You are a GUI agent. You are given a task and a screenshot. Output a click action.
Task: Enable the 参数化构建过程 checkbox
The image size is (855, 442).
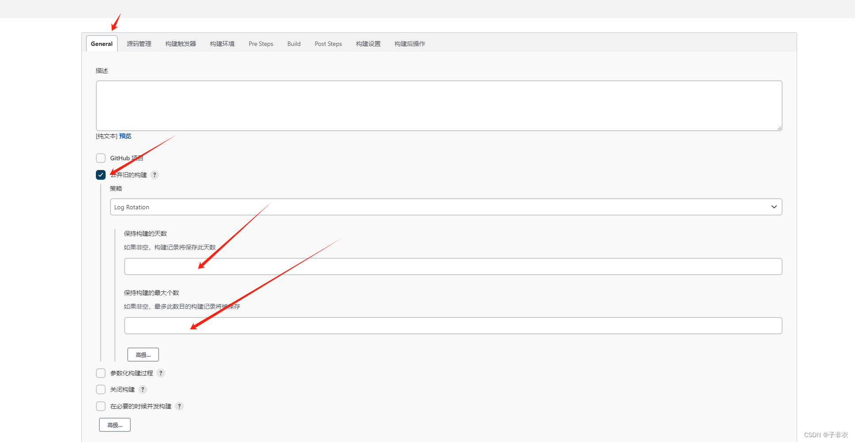[101, 373]
